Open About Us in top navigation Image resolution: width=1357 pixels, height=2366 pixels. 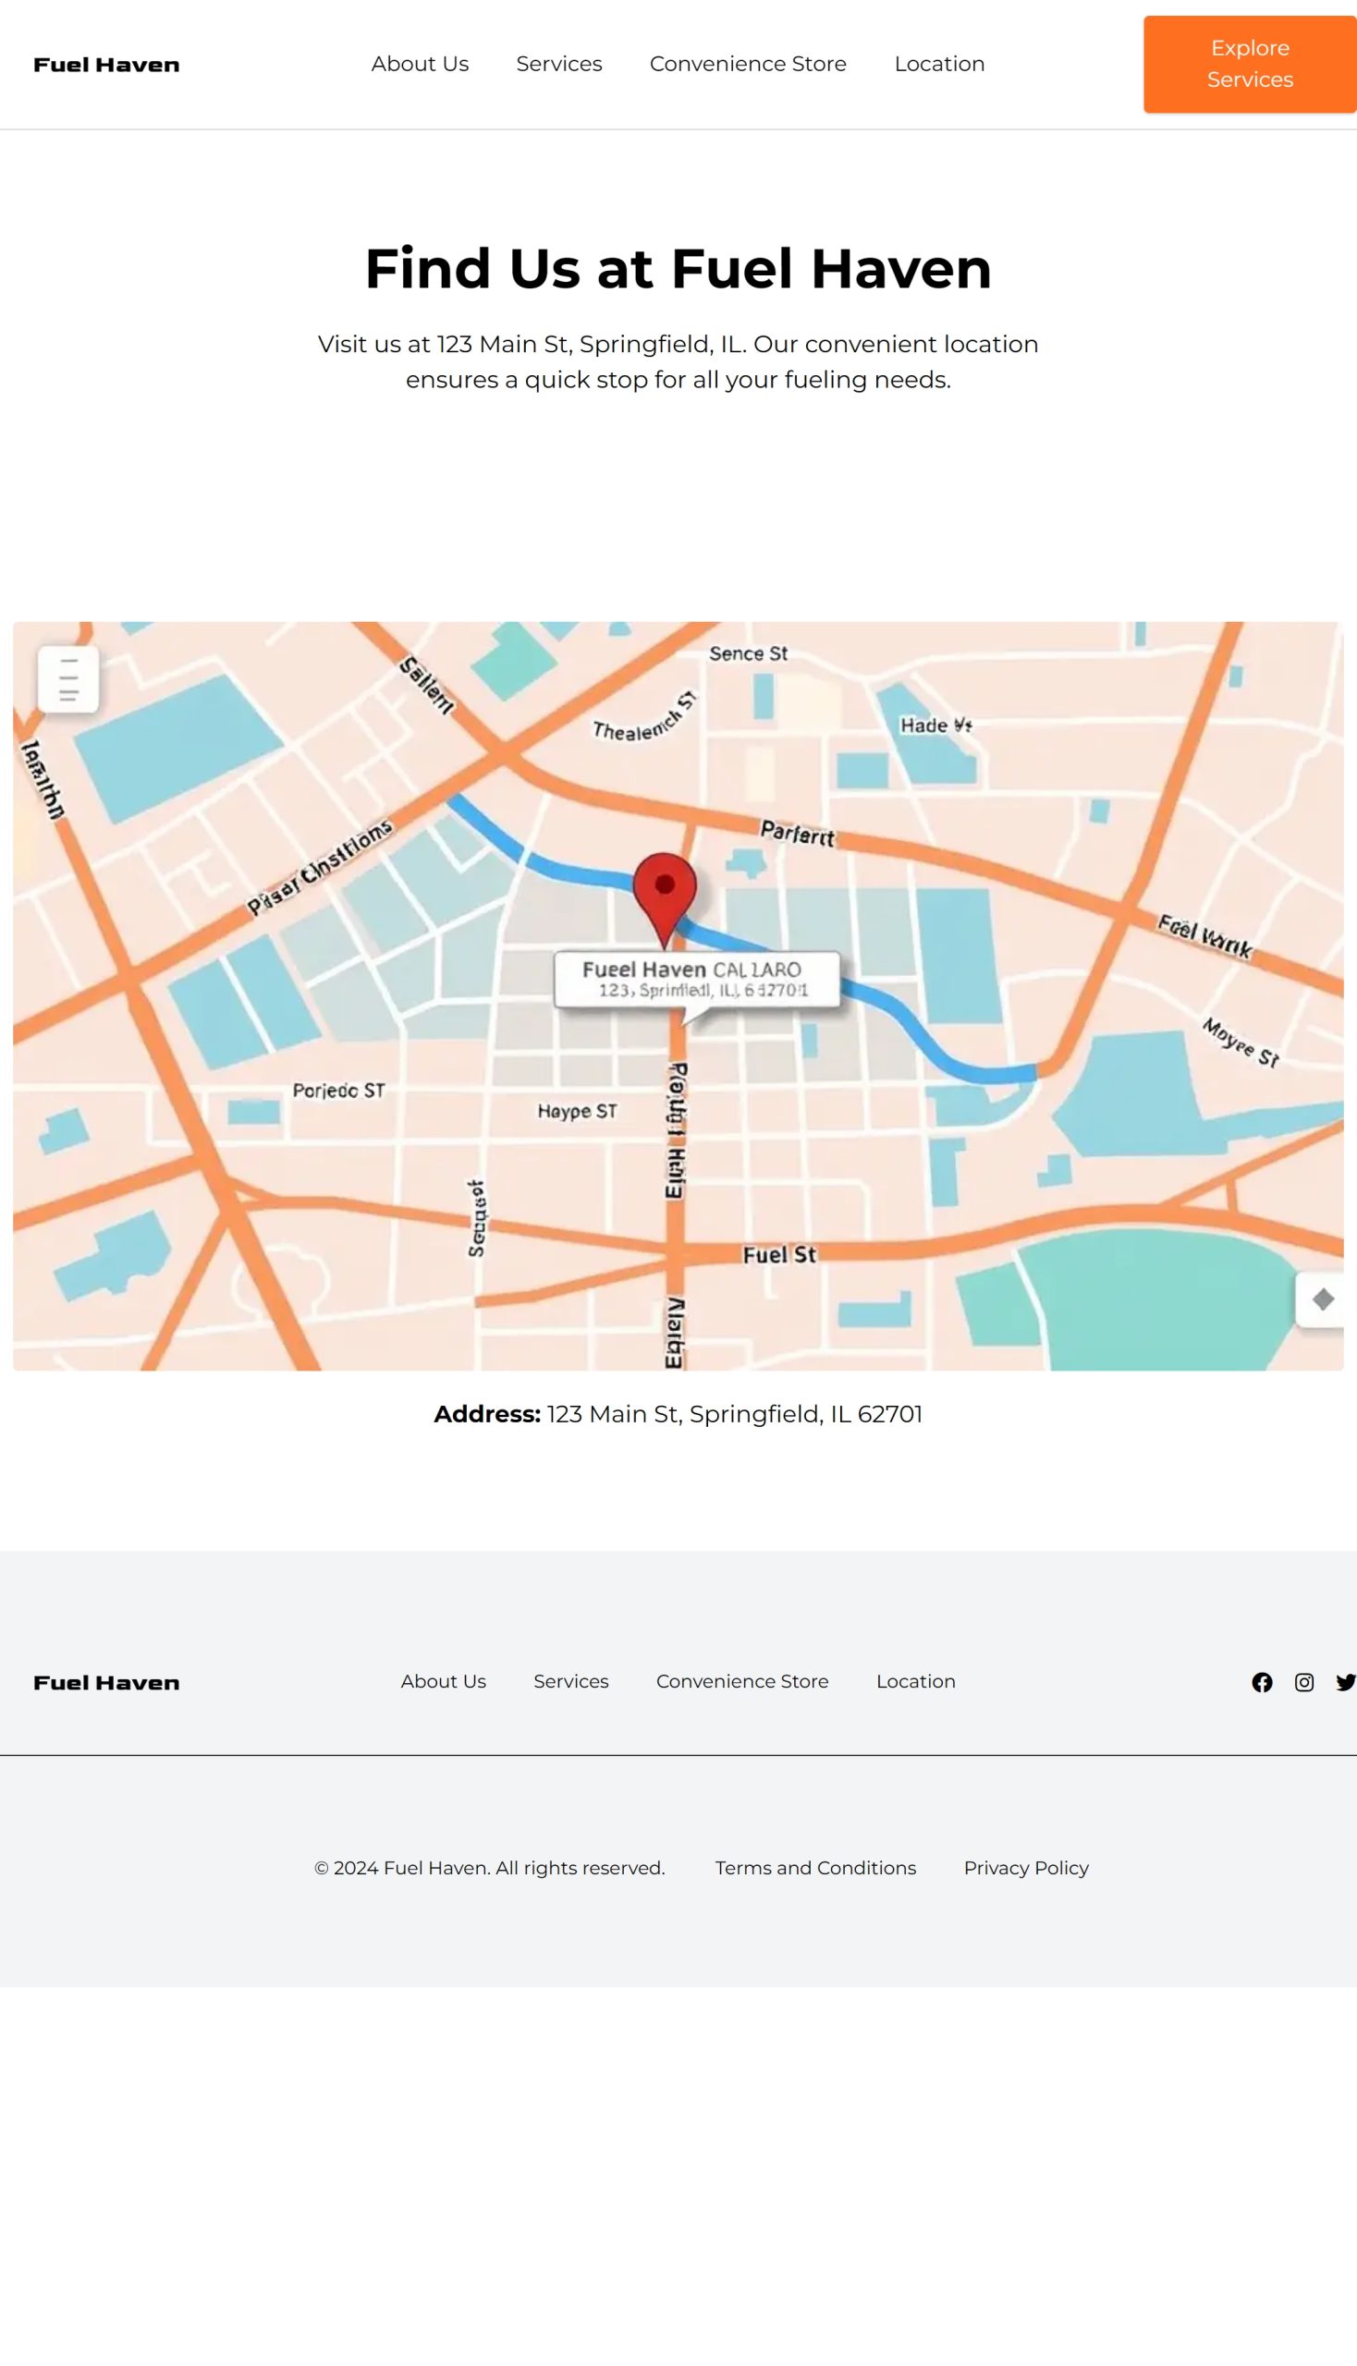[420, 65]
